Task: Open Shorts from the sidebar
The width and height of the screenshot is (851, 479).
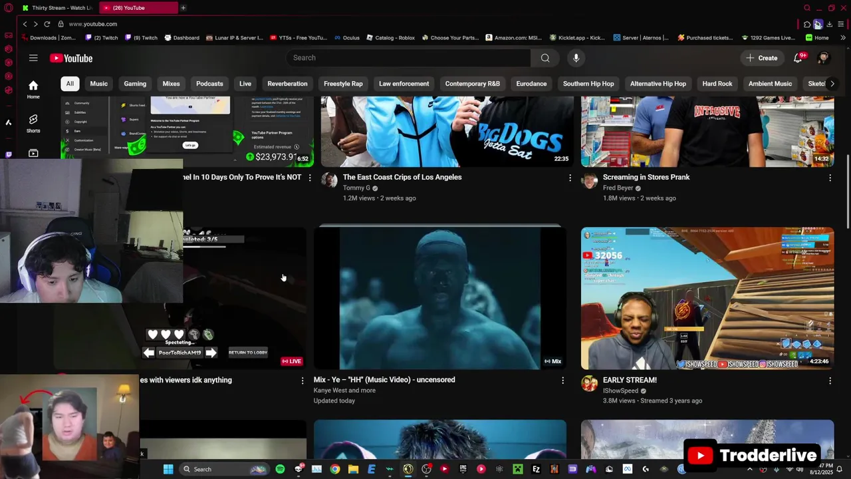Action: click(33, 123)
